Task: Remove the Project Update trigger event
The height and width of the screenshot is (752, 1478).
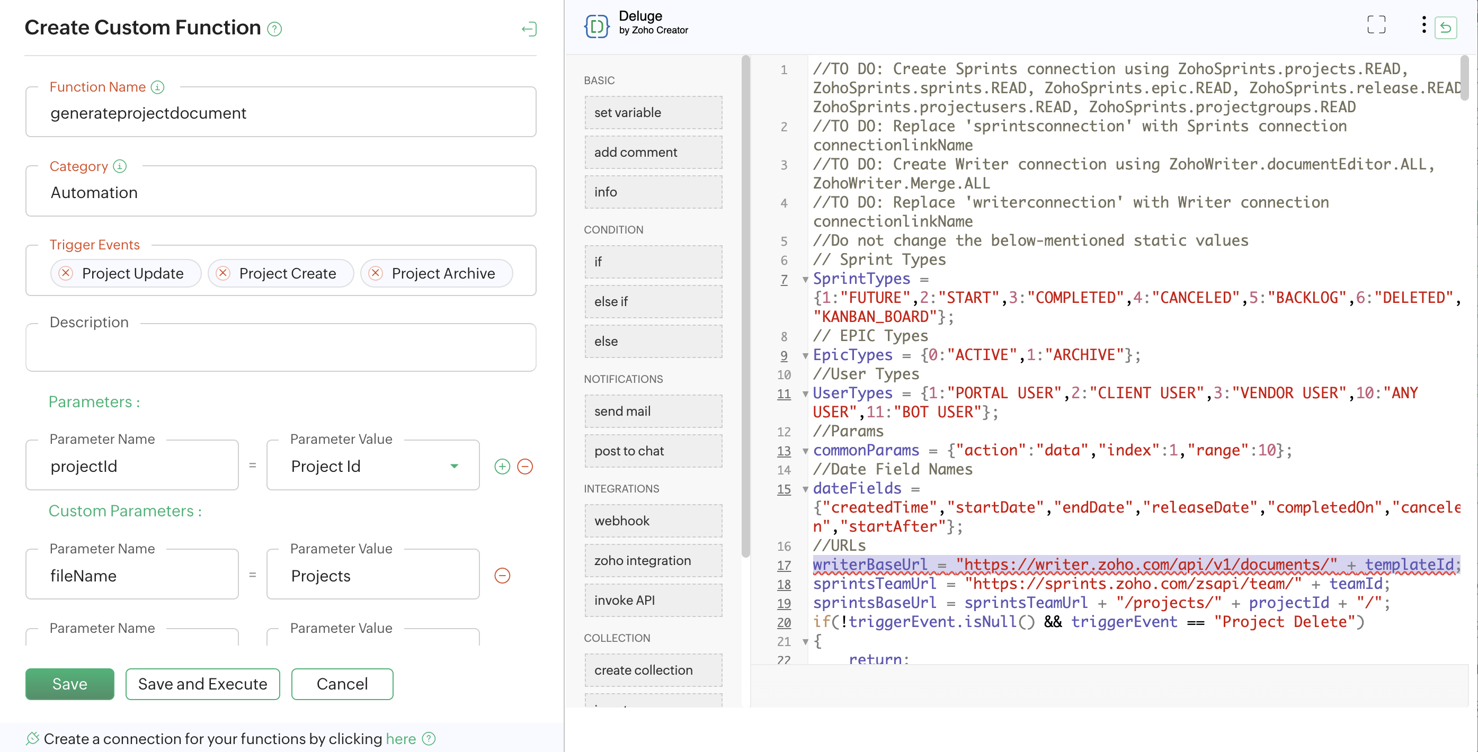Action: [66, 273]
